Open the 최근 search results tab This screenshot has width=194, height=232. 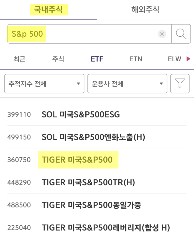(19, 59)
